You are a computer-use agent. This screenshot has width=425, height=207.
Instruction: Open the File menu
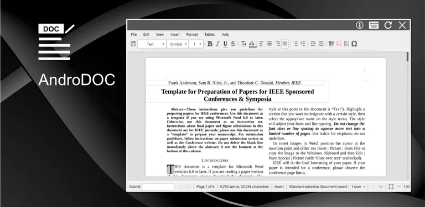point(133,35)
